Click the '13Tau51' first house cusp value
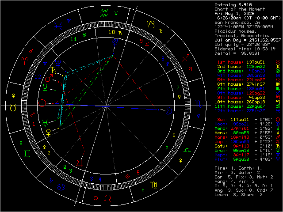The width and height of the screenshot is (283, 212). 256,62
